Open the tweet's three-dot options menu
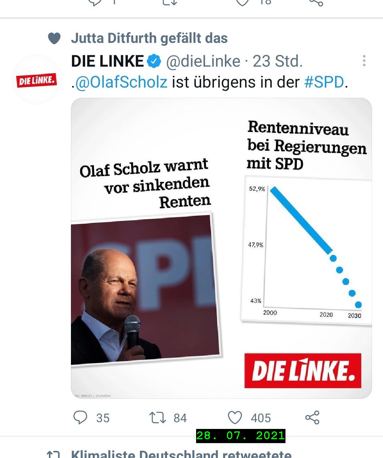 (364, 61)
